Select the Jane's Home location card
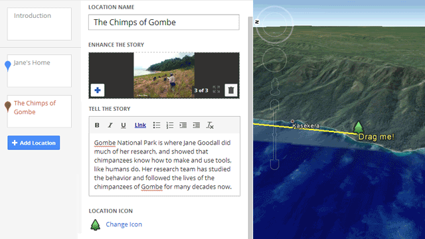 click(39, 71)
